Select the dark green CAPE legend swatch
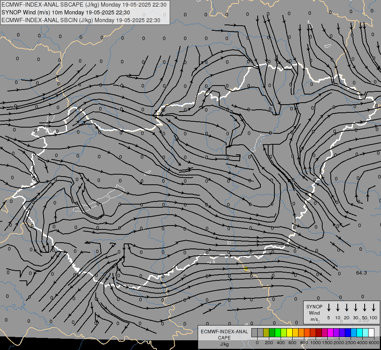Screen dimensions: 381x350 [272, 332]
